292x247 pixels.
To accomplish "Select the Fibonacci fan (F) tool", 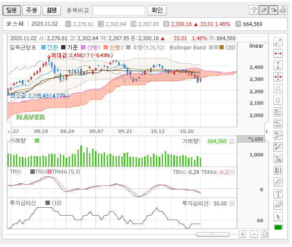I will pos(278,147).
